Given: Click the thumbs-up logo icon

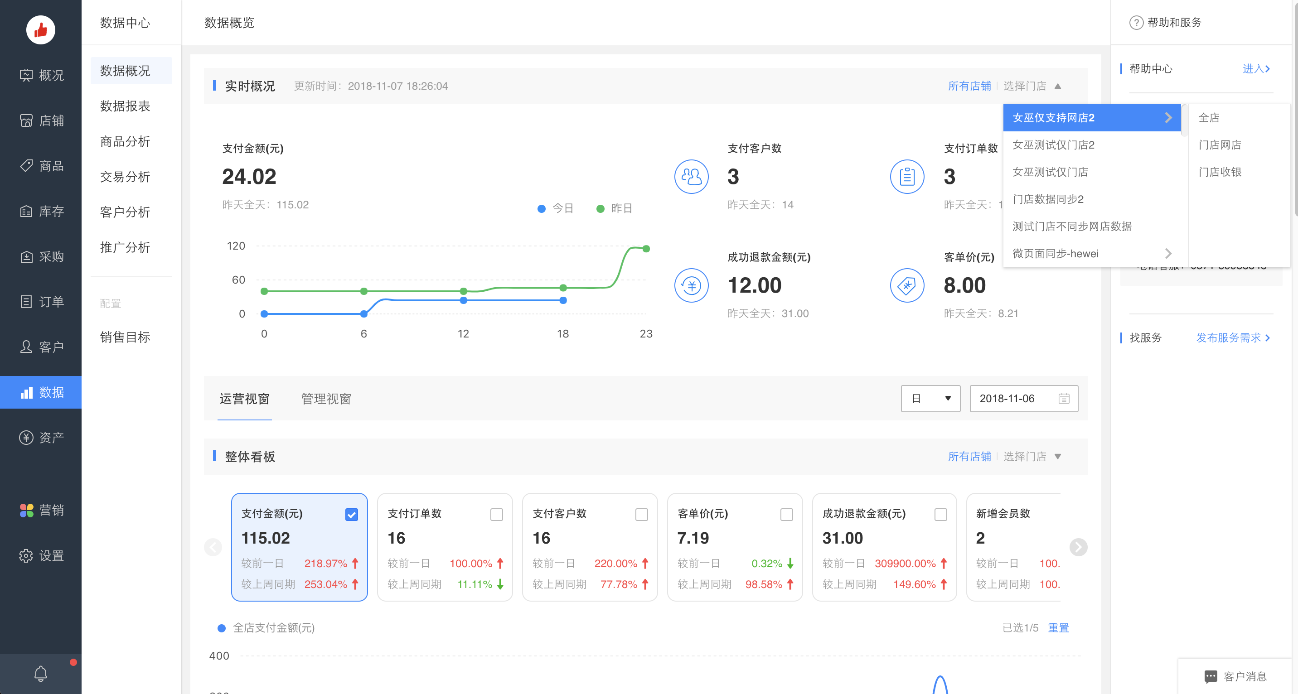Looking at the screenshot, I should 40,30.
